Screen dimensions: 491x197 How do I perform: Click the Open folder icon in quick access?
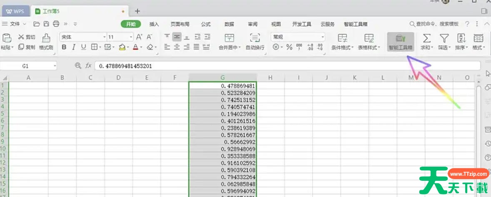[37, 24]
